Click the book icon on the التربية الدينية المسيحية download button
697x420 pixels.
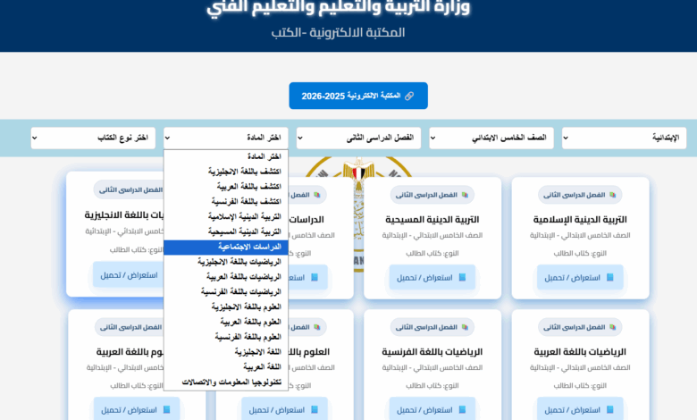[462, 277]
